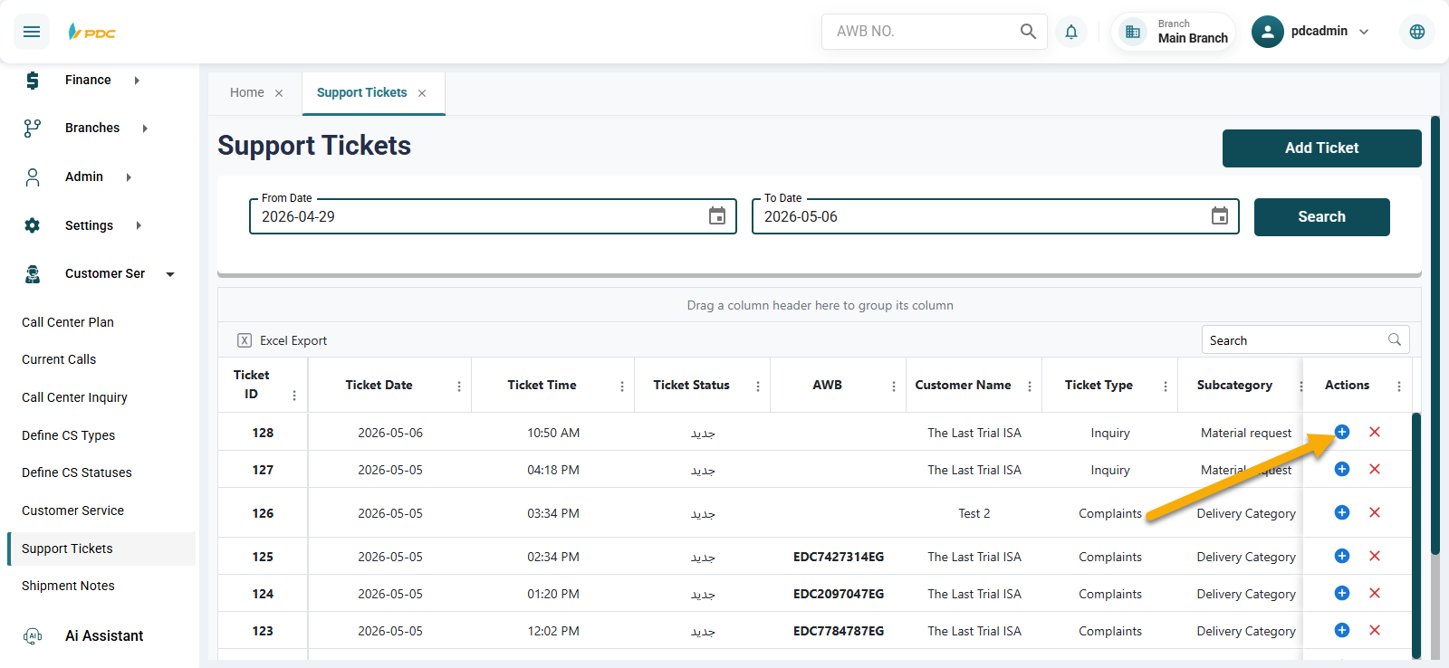Click the Excel Export icon
This screenshot has width=1449, height=668.
245,340
